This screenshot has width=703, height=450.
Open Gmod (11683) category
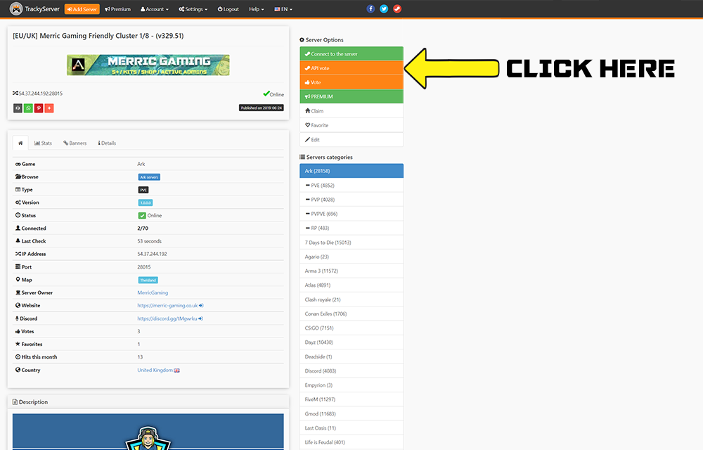pyautogui.click(x=351, y=413)
